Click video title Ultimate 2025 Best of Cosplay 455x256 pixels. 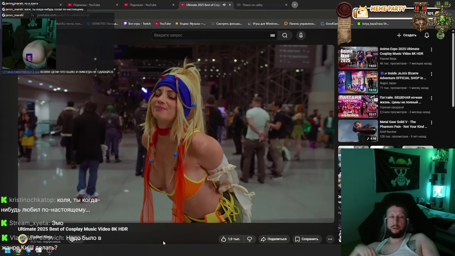(x=73, y=229)
